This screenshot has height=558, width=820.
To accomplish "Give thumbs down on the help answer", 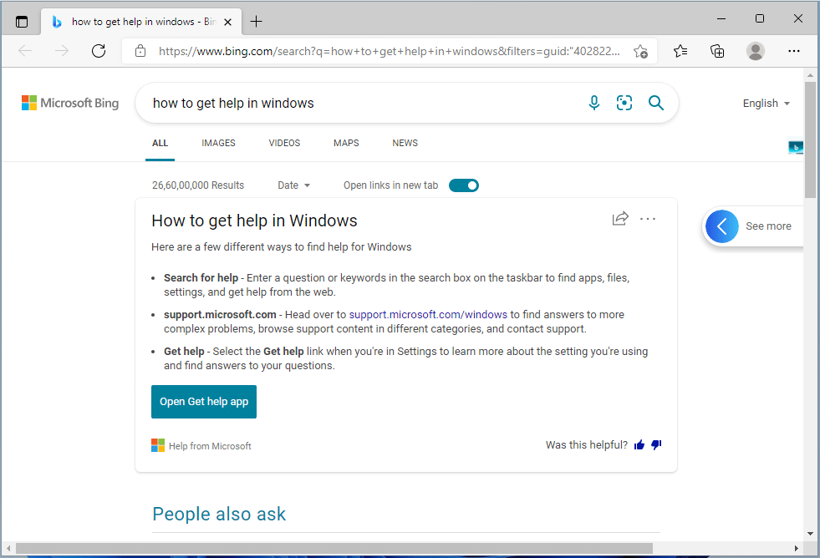I will tap(656, 444).
